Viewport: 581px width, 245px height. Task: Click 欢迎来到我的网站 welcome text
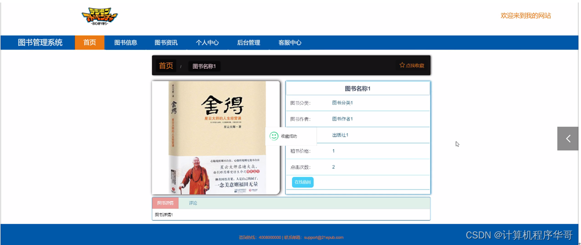tap(526, 16)
